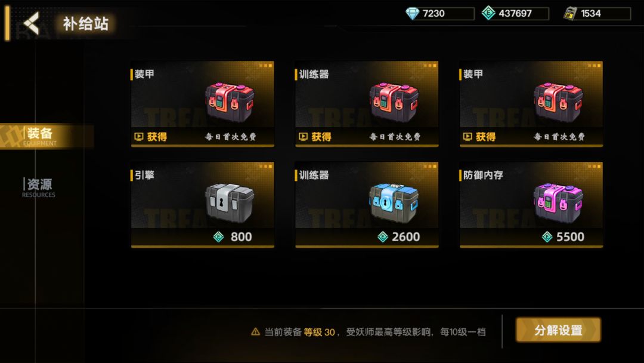This screenshot has width=644, height=363.
Task: Buy the 引擎 chest for 800
Action: point(233,237)
